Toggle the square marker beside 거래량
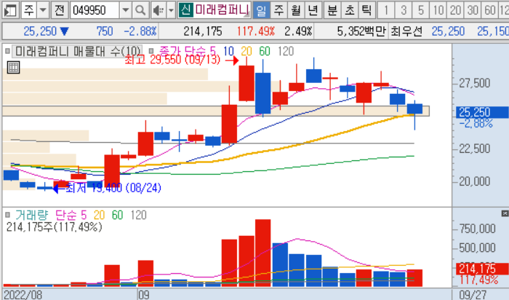 pyautogui.click(x=8, y=215)
